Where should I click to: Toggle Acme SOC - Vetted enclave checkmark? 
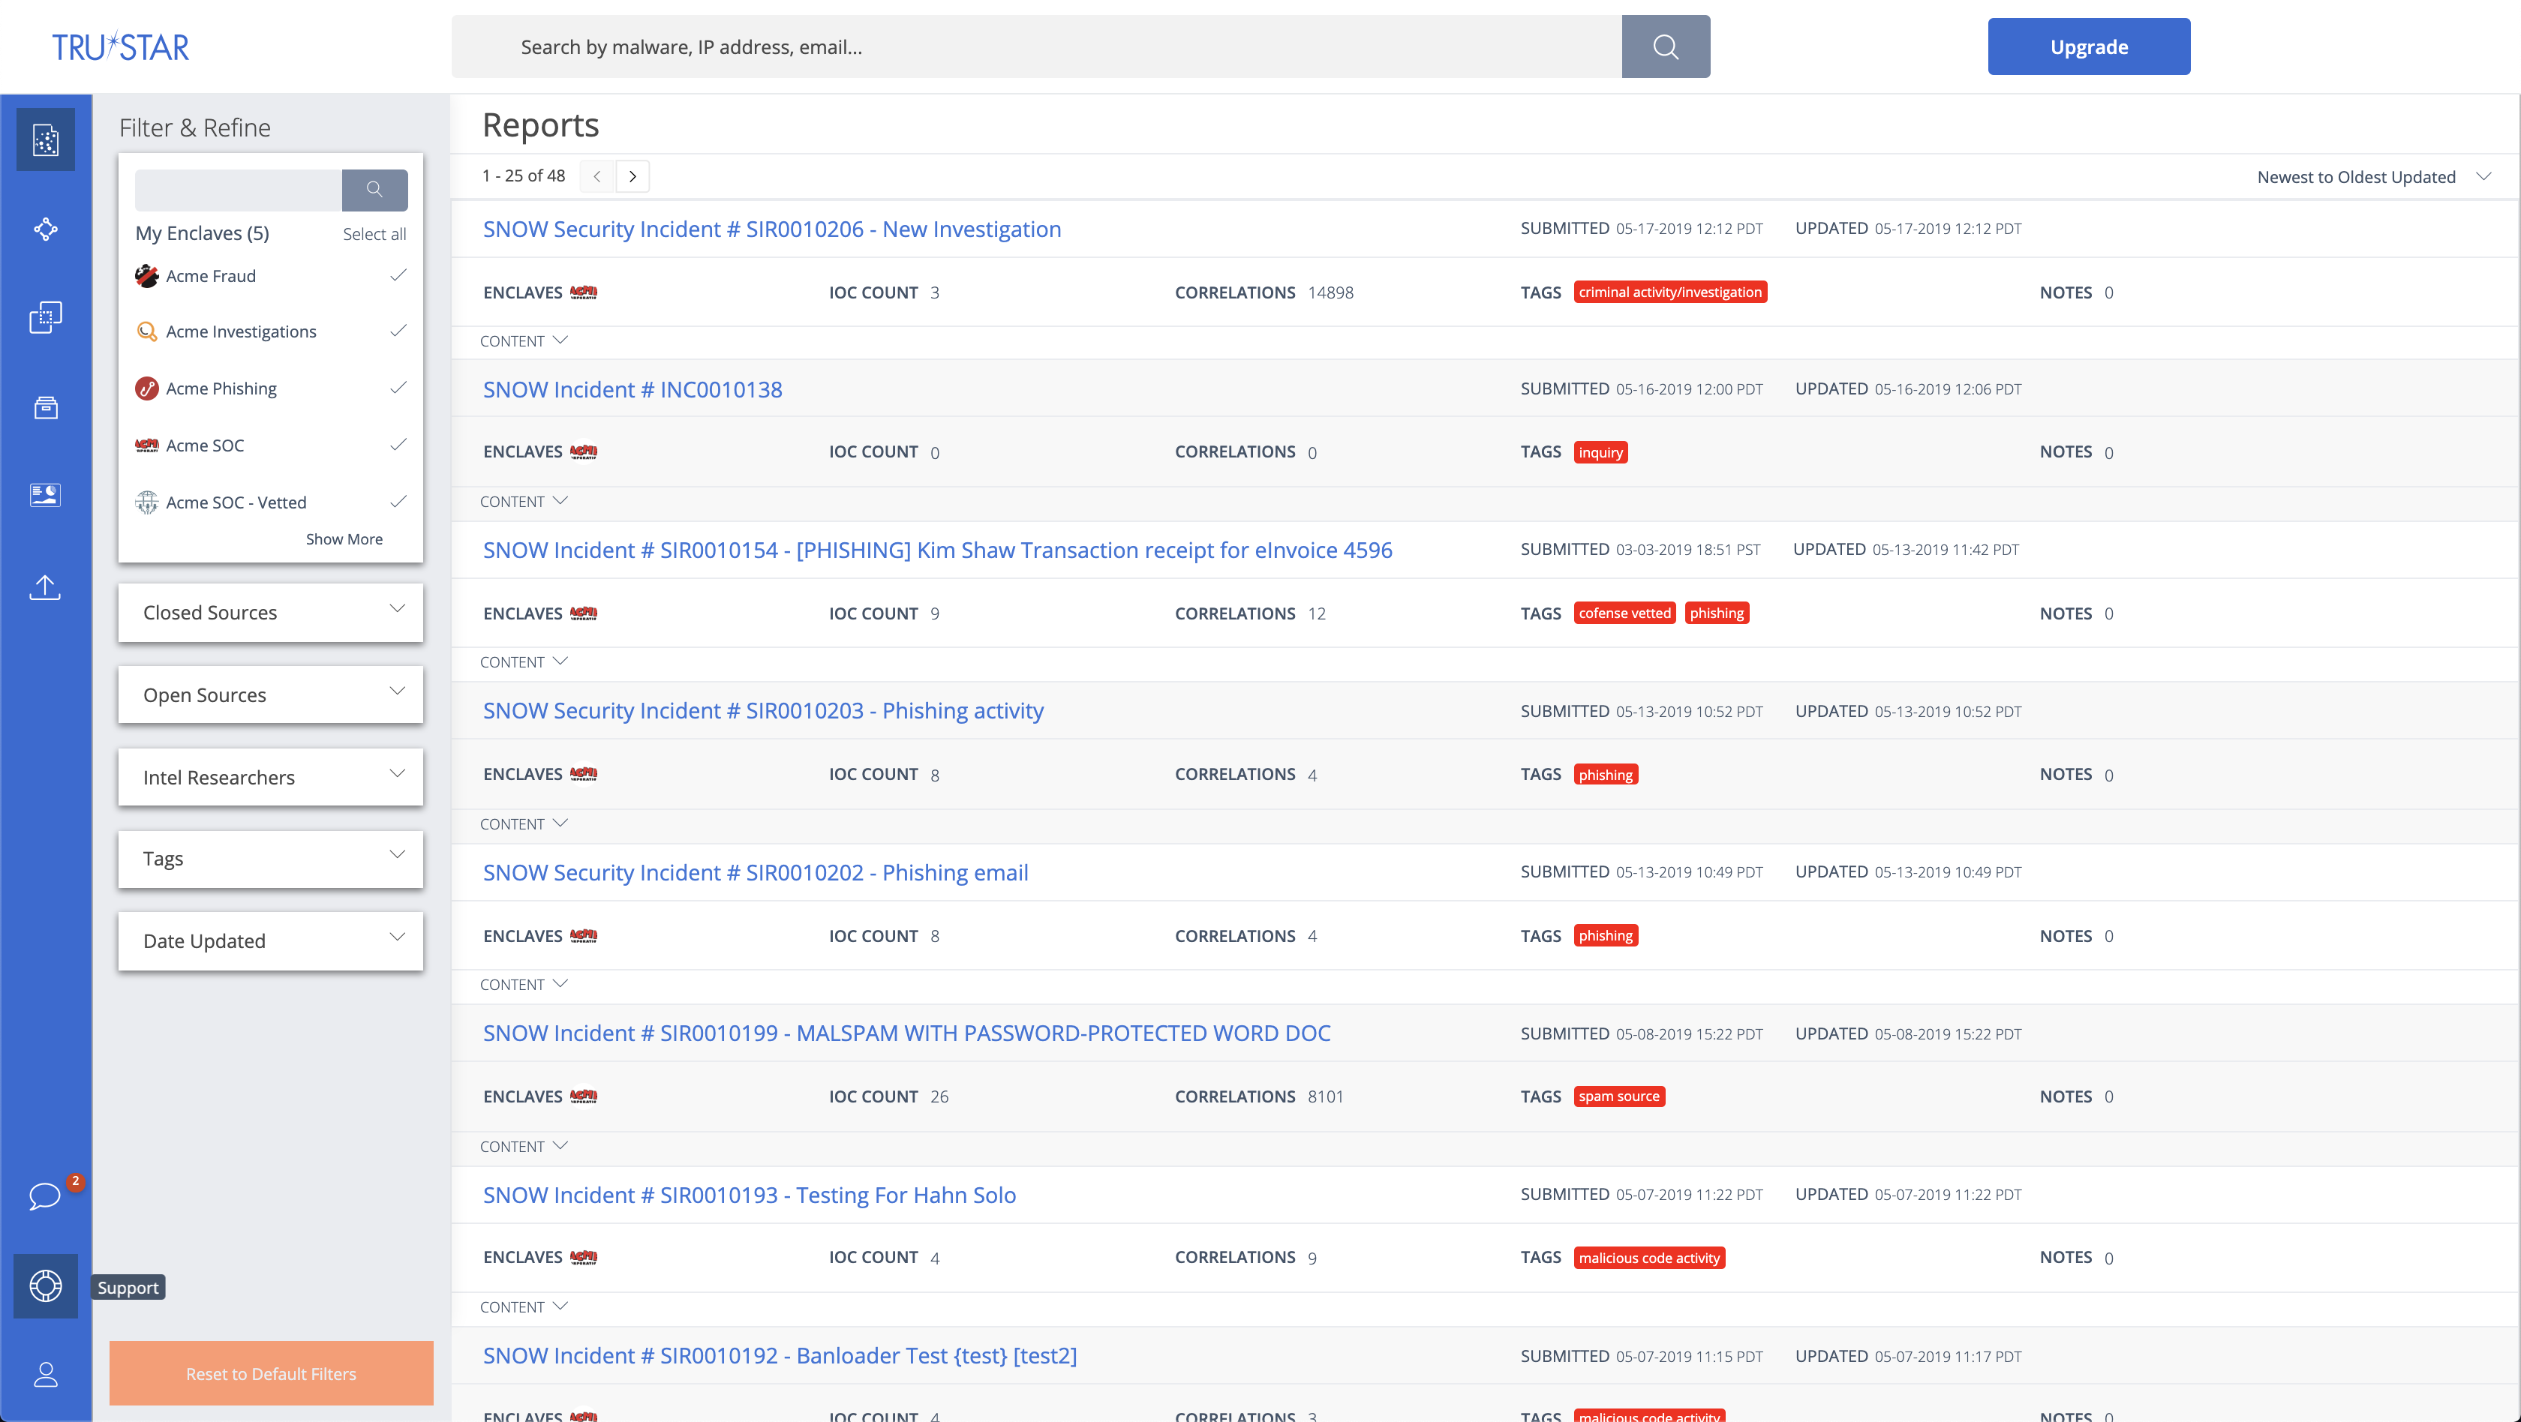[x=398, y=501]
